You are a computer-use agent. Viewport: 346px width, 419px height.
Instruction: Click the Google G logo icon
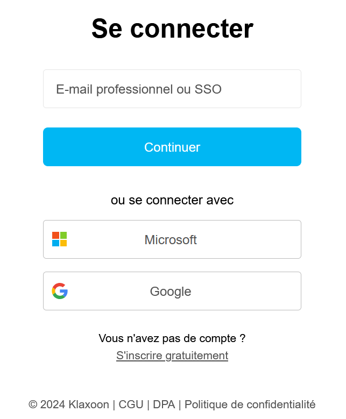pos(60,291)
